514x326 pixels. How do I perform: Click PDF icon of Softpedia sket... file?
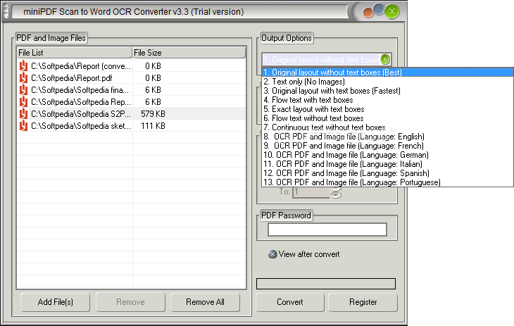pos(23,126)
